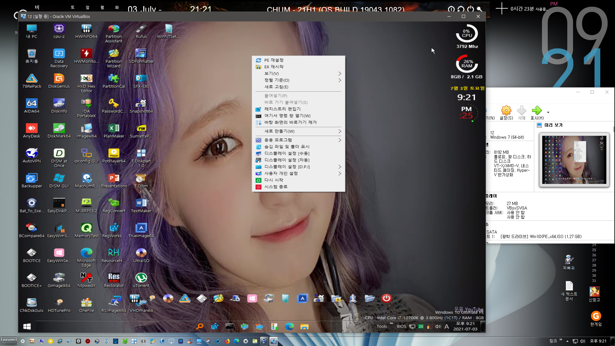Expand 디스플레이 설정 [D.P.I] submenu
Viewport: 615px width, 346px height.
(x=299, y=167)
